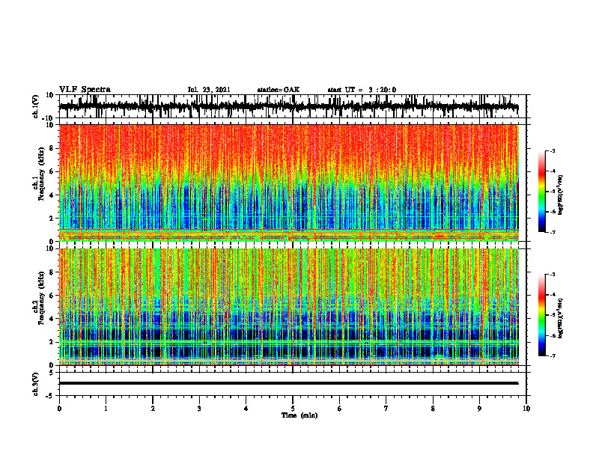Click the "start UT = 3 :20: 0" label
593x458 pixels.
362,90
